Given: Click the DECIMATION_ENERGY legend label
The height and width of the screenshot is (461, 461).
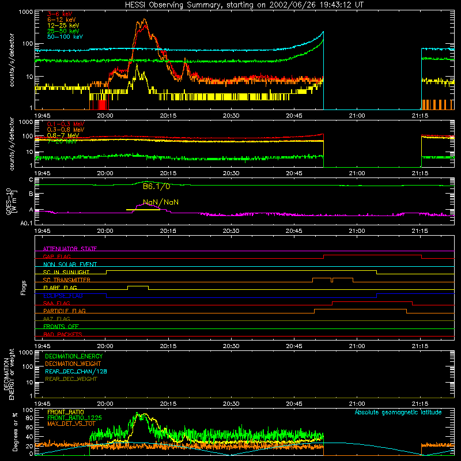Looking at the screenshot, I should (74, 356).
